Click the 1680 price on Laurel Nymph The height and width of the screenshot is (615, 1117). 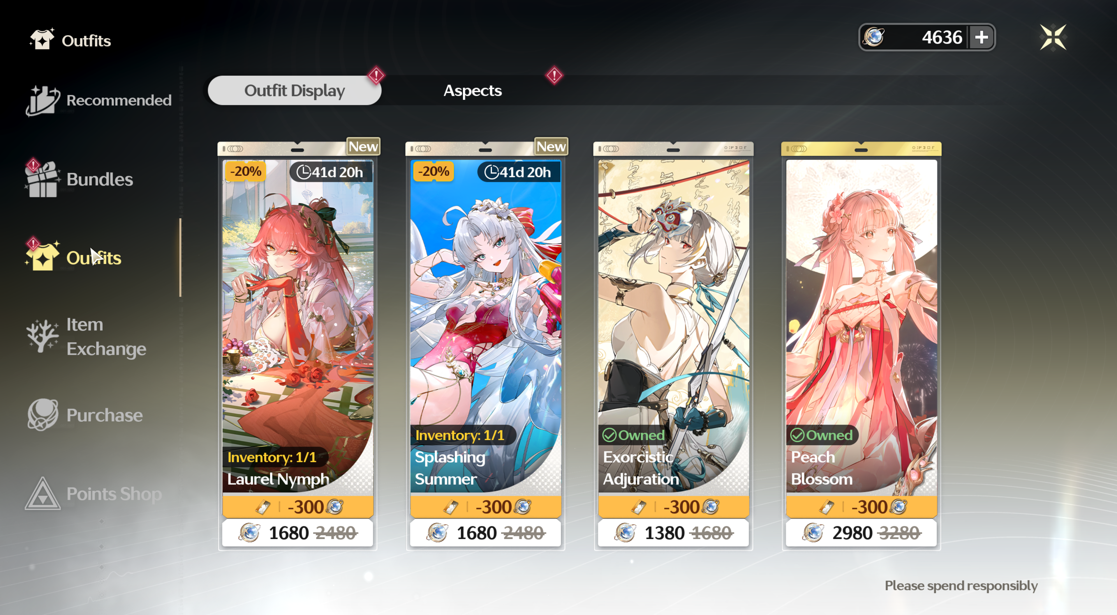[x=289, y=533]
